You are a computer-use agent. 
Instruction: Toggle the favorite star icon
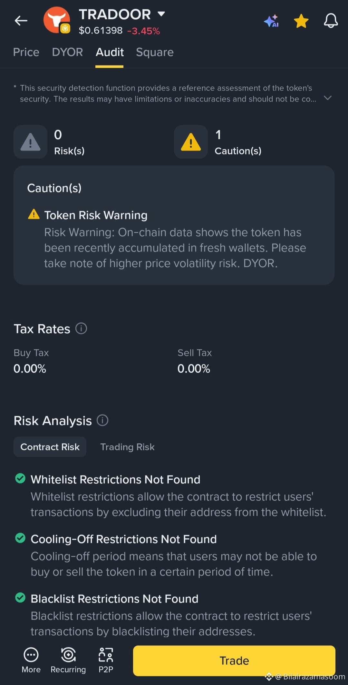click(x=301, y=21)
